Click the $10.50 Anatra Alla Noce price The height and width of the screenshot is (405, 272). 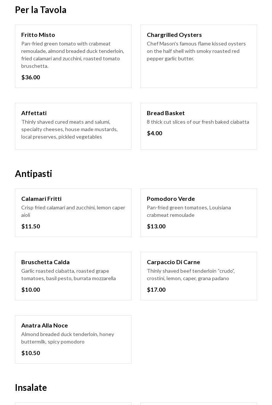pyautogui.click(x=31, y=353)
